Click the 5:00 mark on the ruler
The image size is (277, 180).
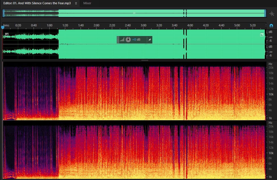point(237,25)
